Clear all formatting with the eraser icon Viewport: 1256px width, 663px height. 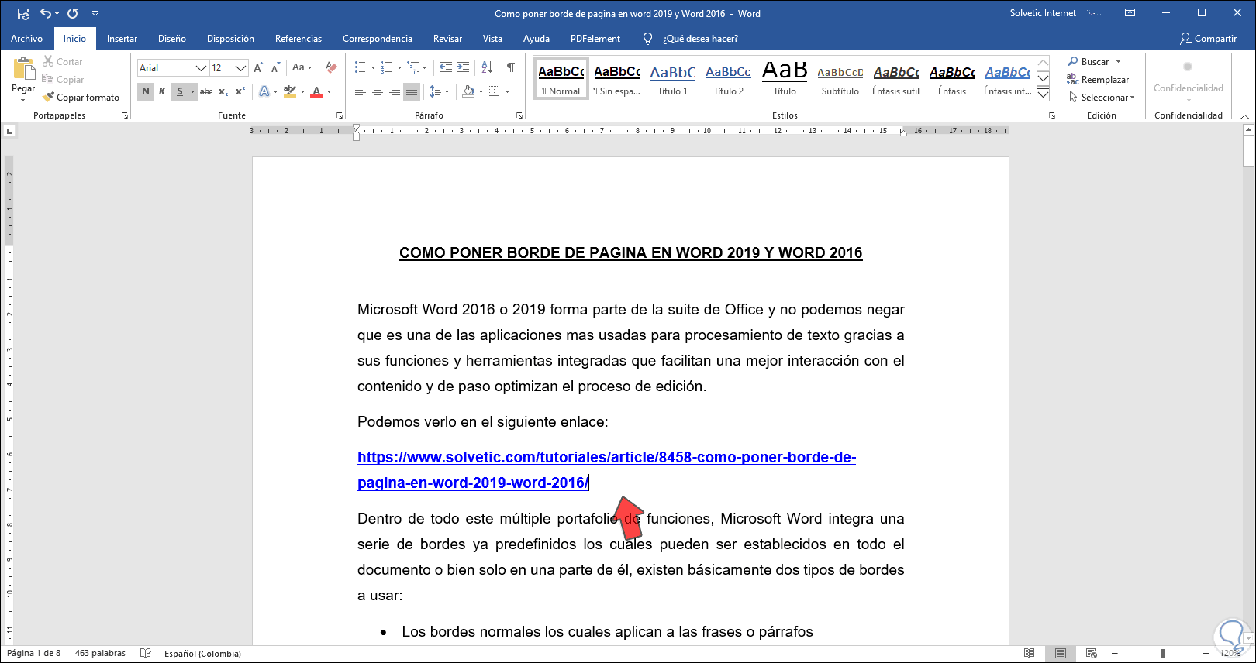pos(332,67)
